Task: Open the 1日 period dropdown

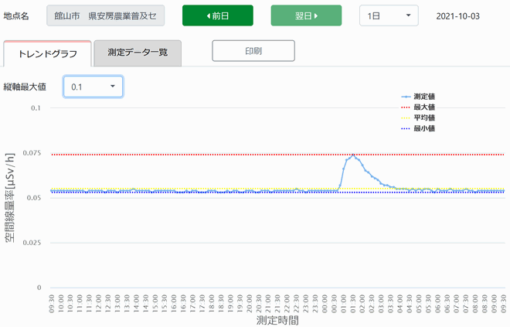Action: 389,15
